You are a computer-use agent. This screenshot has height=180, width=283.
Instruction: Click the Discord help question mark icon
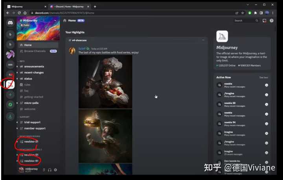tap(272, 21)
